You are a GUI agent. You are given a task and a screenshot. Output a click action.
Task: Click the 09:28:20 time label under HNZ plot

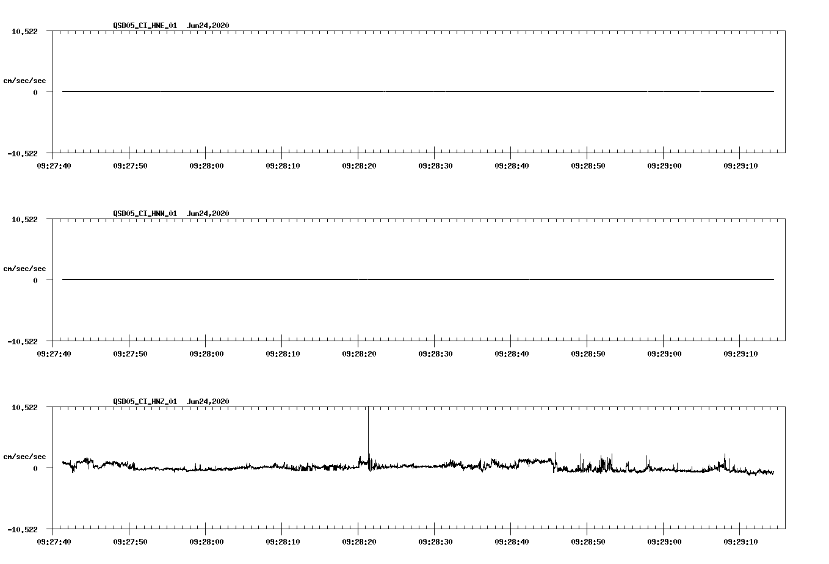(x=359, y=542)
